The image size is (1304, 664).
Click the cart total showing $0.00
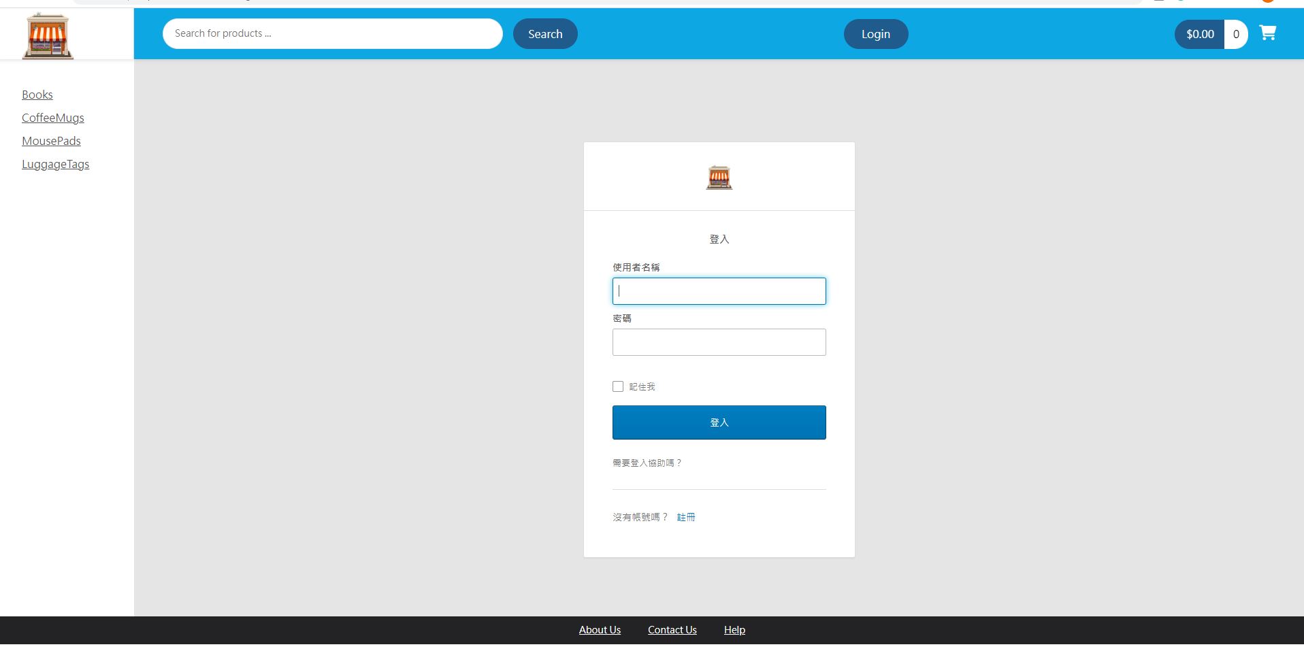1199,33
